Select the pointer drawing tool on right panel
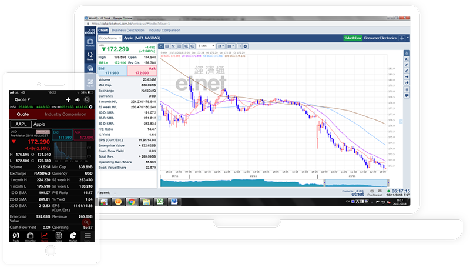 click(407, 53)
